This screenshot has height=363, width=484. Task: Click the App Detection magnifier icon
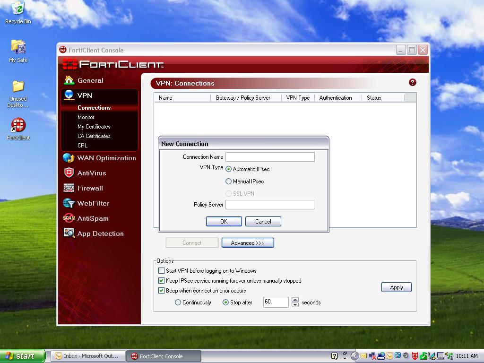[69, 233]
